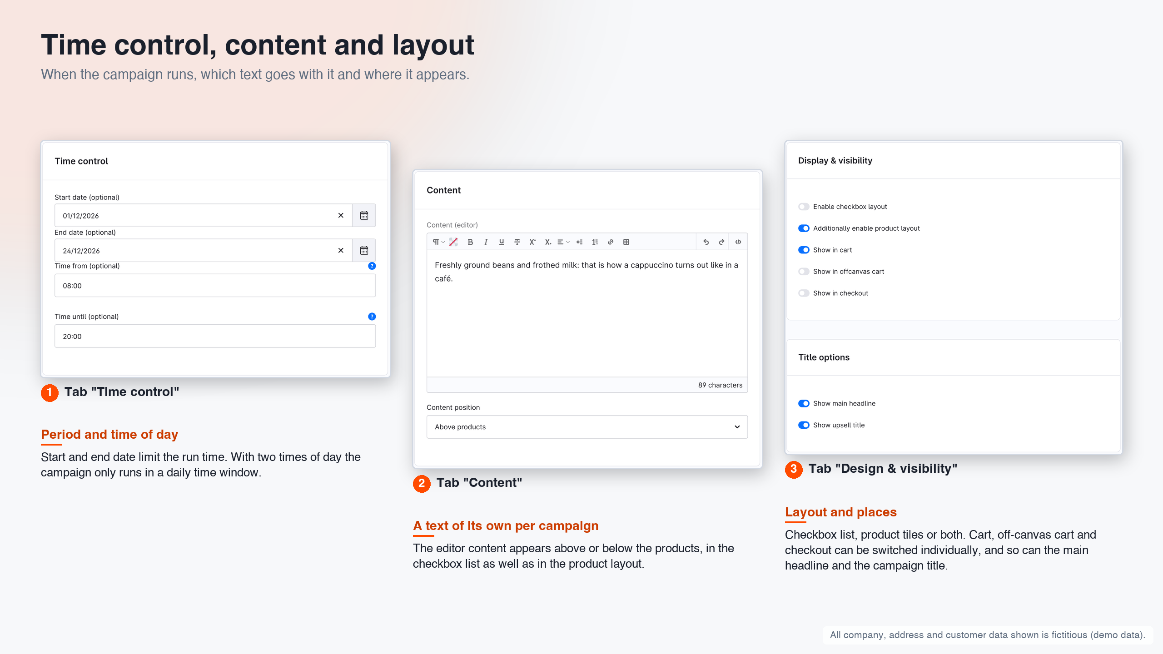Apply superscript formatting in the editor
The height and width of the screenshot is (654, 1163).
[532, 242]
